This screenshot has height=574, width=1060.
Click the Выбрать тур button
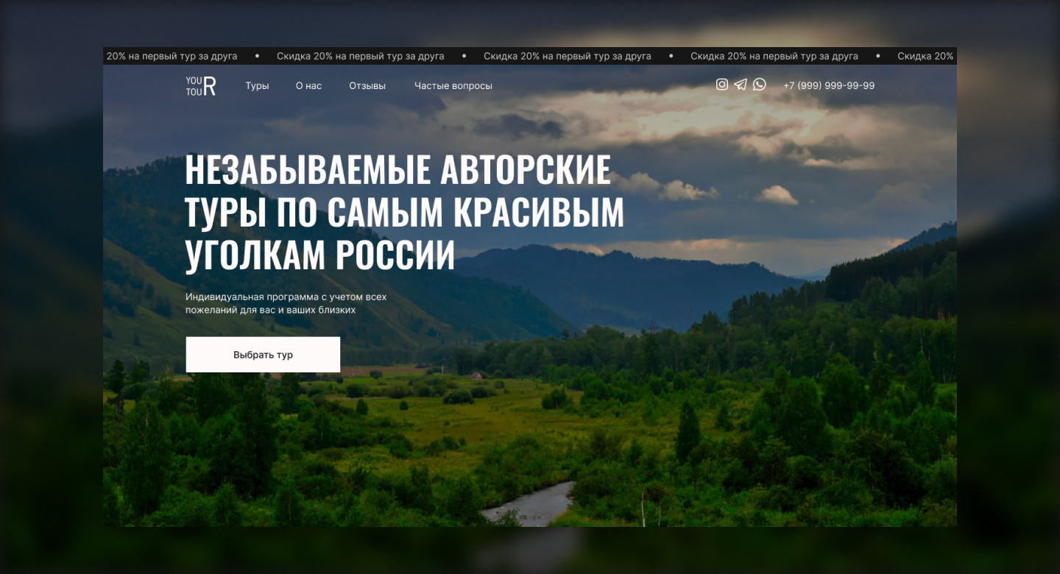(x=263, y=355)
